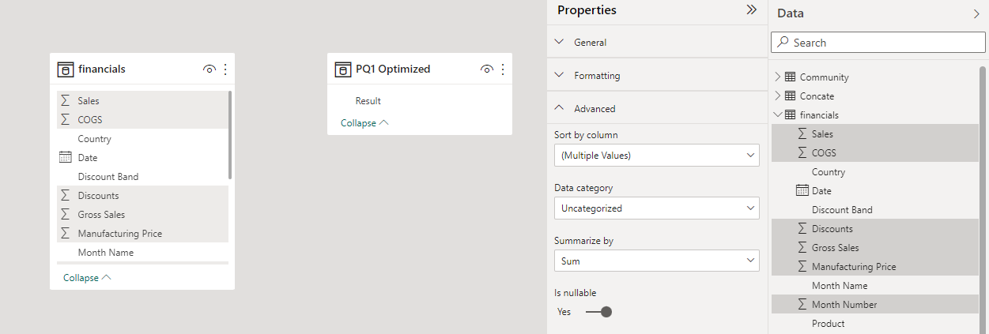This screenshot has height=334, width=989.
Task: Click the financials table card icon
Action: (66, 69)
